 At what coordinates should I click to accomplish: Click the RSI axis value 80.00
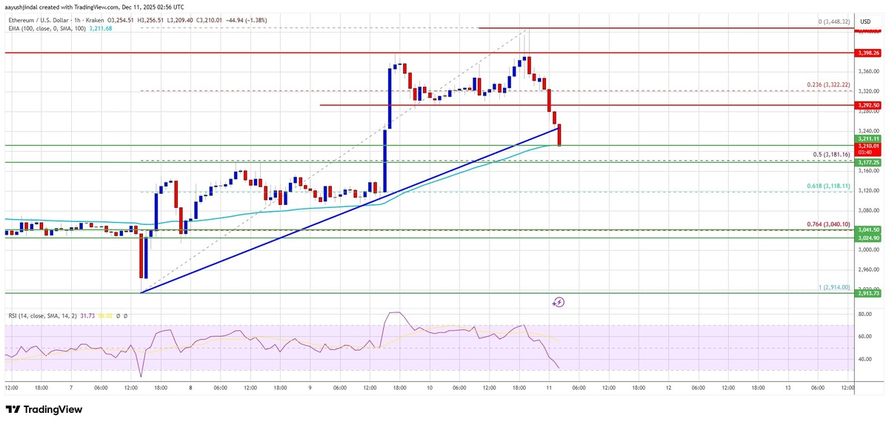[865, 314]
